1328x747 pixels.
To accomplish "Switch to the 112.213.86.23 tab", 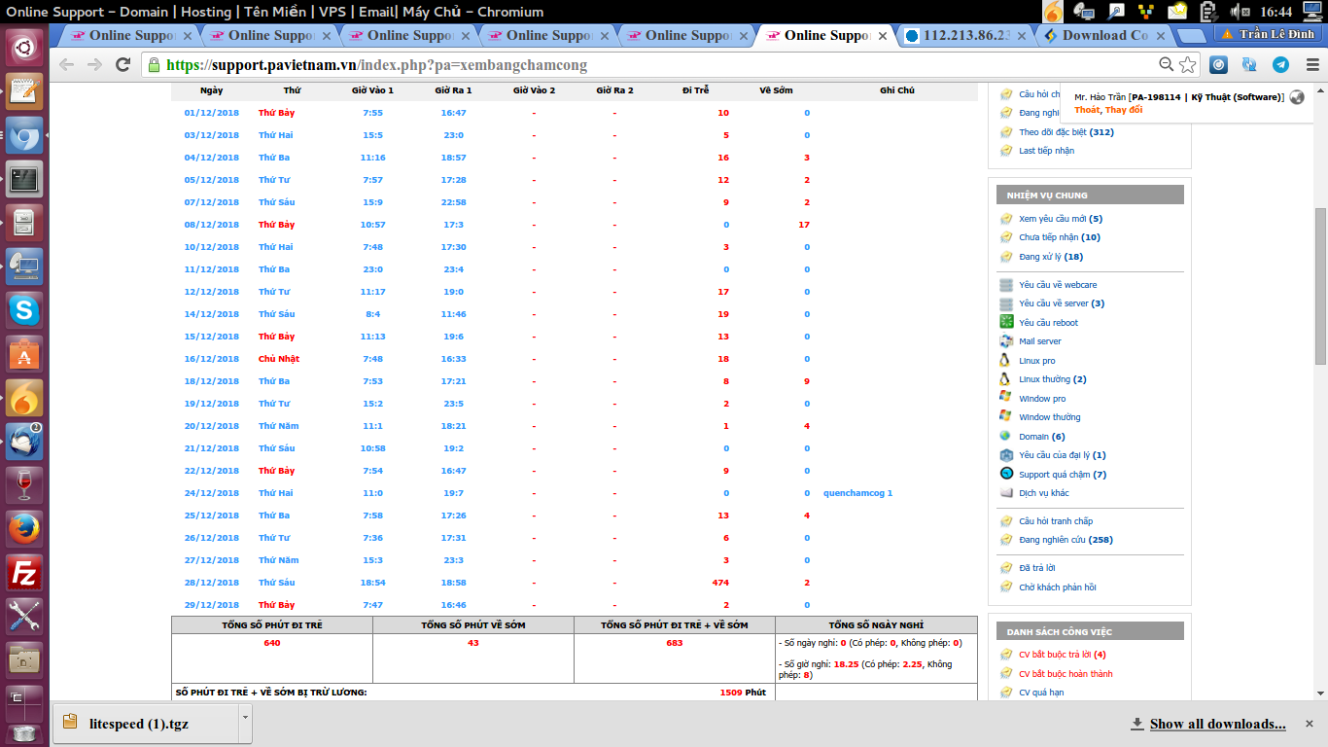I will click(965, 35).
